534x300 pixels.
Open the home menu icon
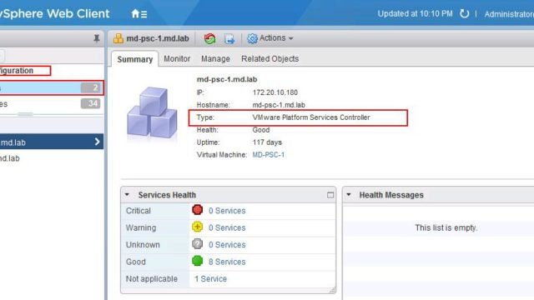click(139, 14)
